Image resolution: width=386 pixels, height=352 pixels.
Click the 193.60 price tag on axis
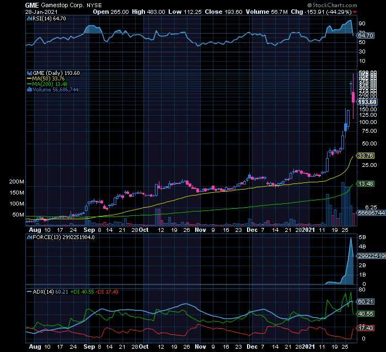367,102
